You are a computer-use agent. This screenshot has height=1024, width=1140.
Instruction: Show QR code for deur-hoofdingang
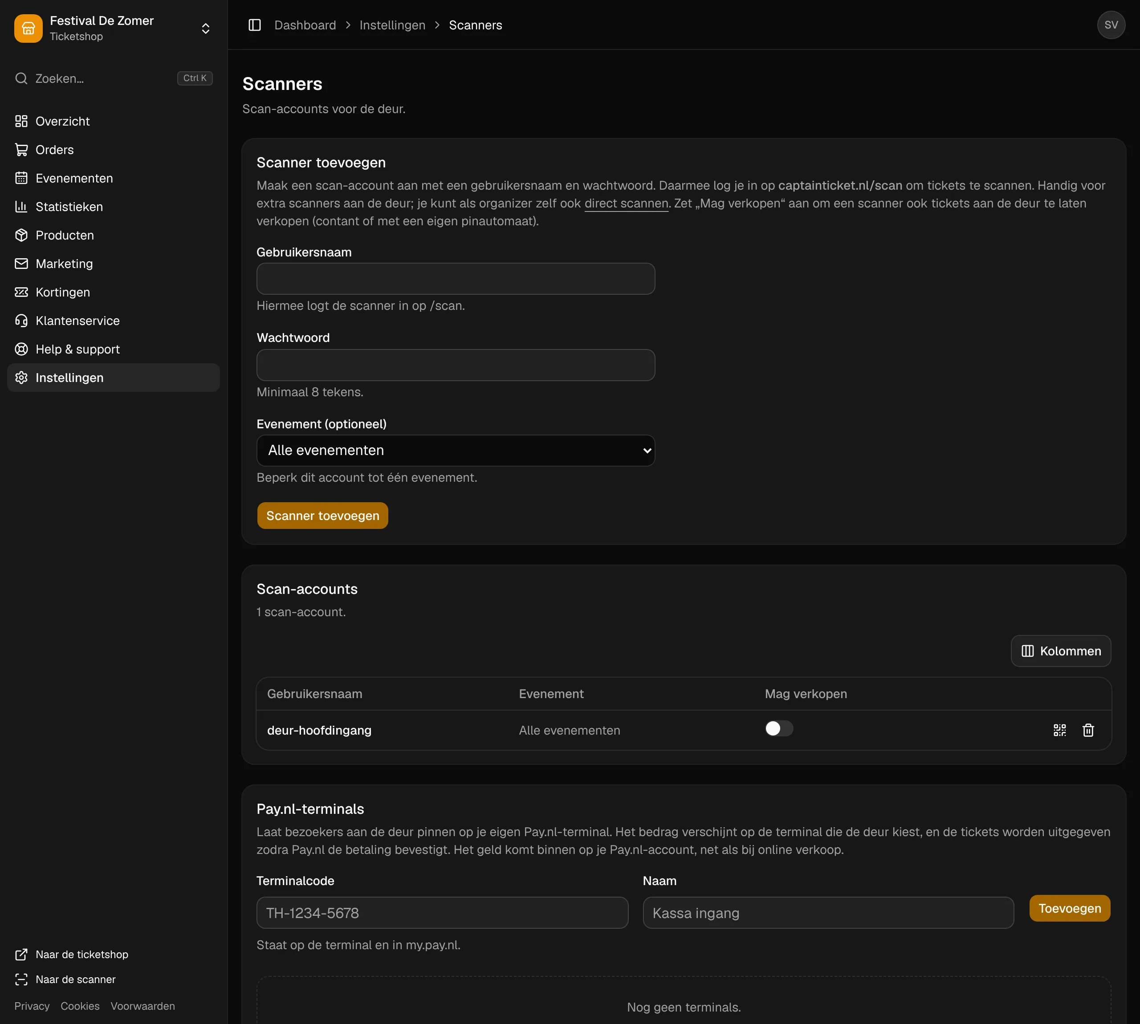[1059, 730]
